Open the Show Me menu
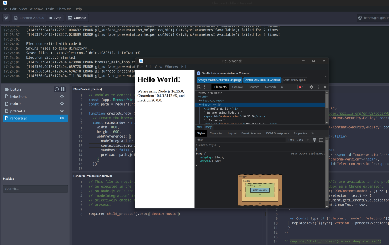This screenshot has height=245, width=389. [x=64, y=9]
